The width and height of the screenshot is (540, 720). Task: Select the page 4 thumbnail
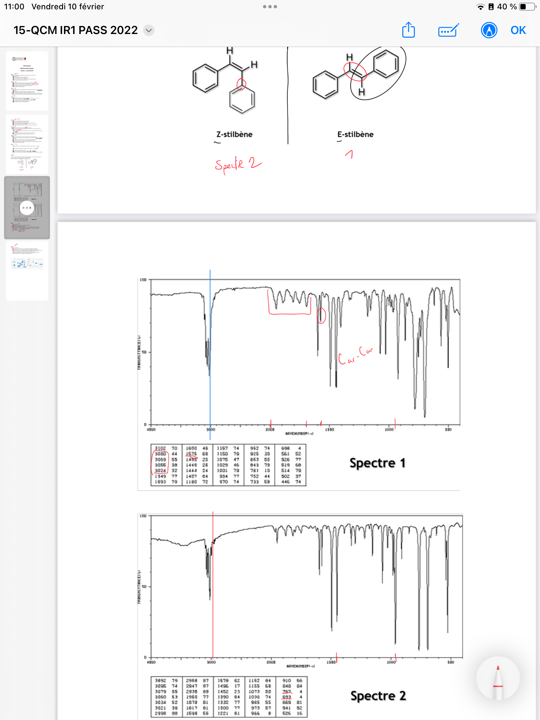tap(27, 271)
